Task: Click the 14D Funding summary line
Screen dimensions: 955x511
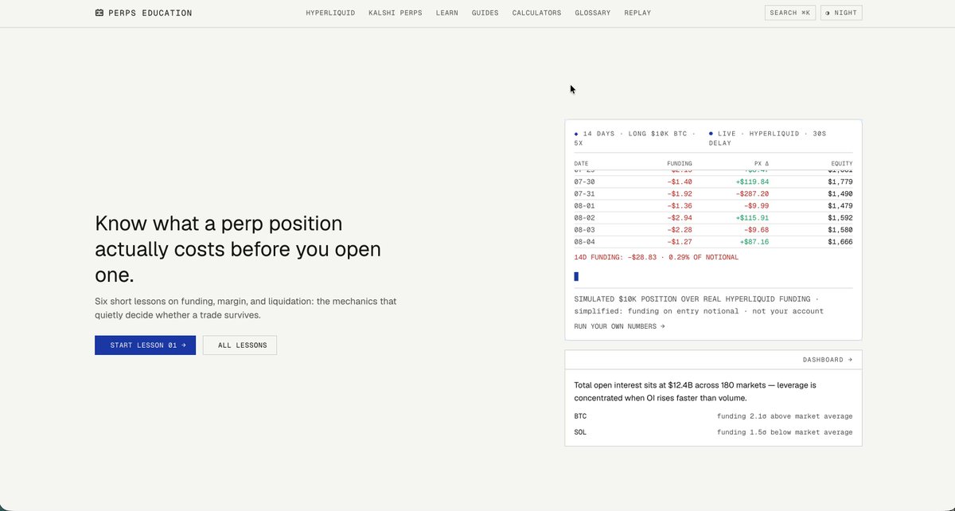Action: click(x=656, y=257)
